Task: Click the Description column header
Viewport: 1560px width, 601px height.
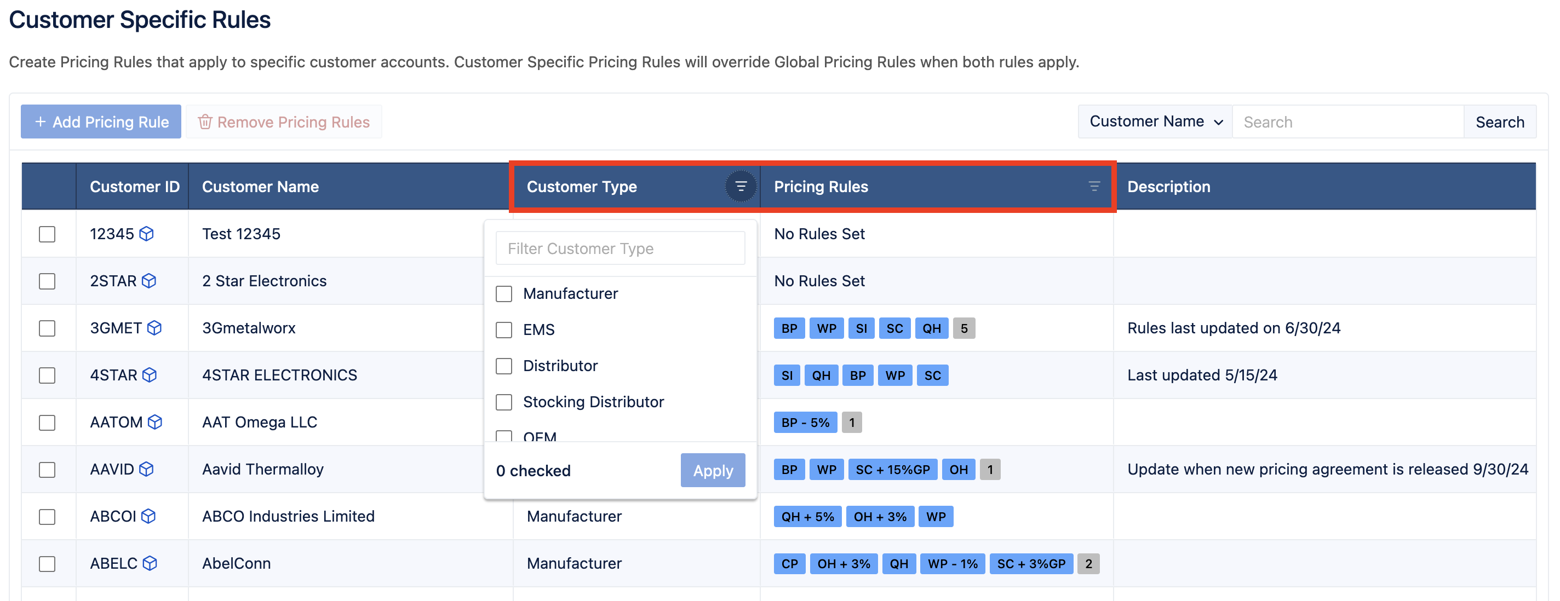Action: click(1324, 187)
